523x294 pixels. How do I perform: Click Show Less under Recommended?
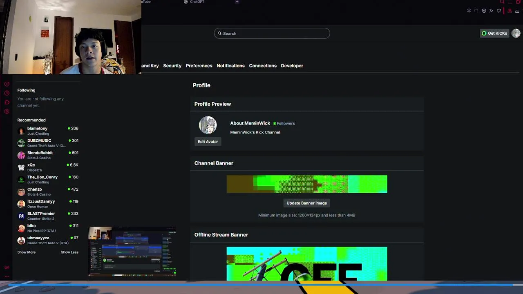click(69, 252)
